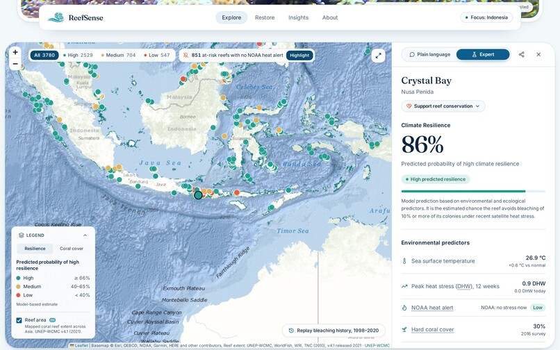The height and width of the screenshot is (350, 560).
Task: Click the 0.9 DHW value
Action: click(534, 283)
